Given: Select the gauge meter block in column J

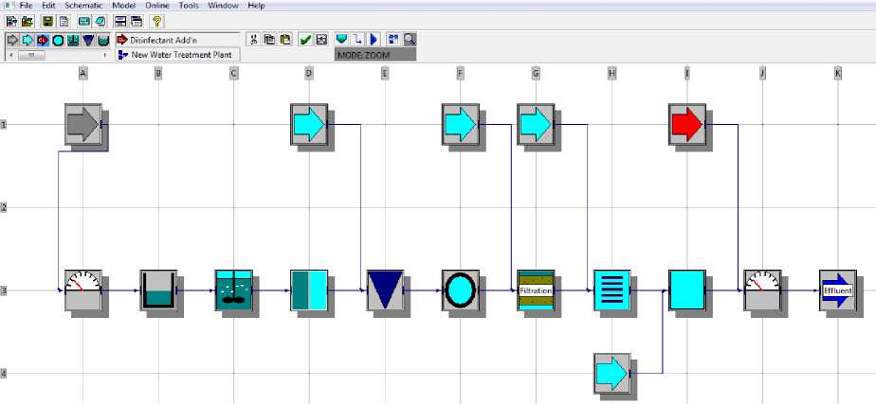Looking at the screenshot, I should point(762,290).
